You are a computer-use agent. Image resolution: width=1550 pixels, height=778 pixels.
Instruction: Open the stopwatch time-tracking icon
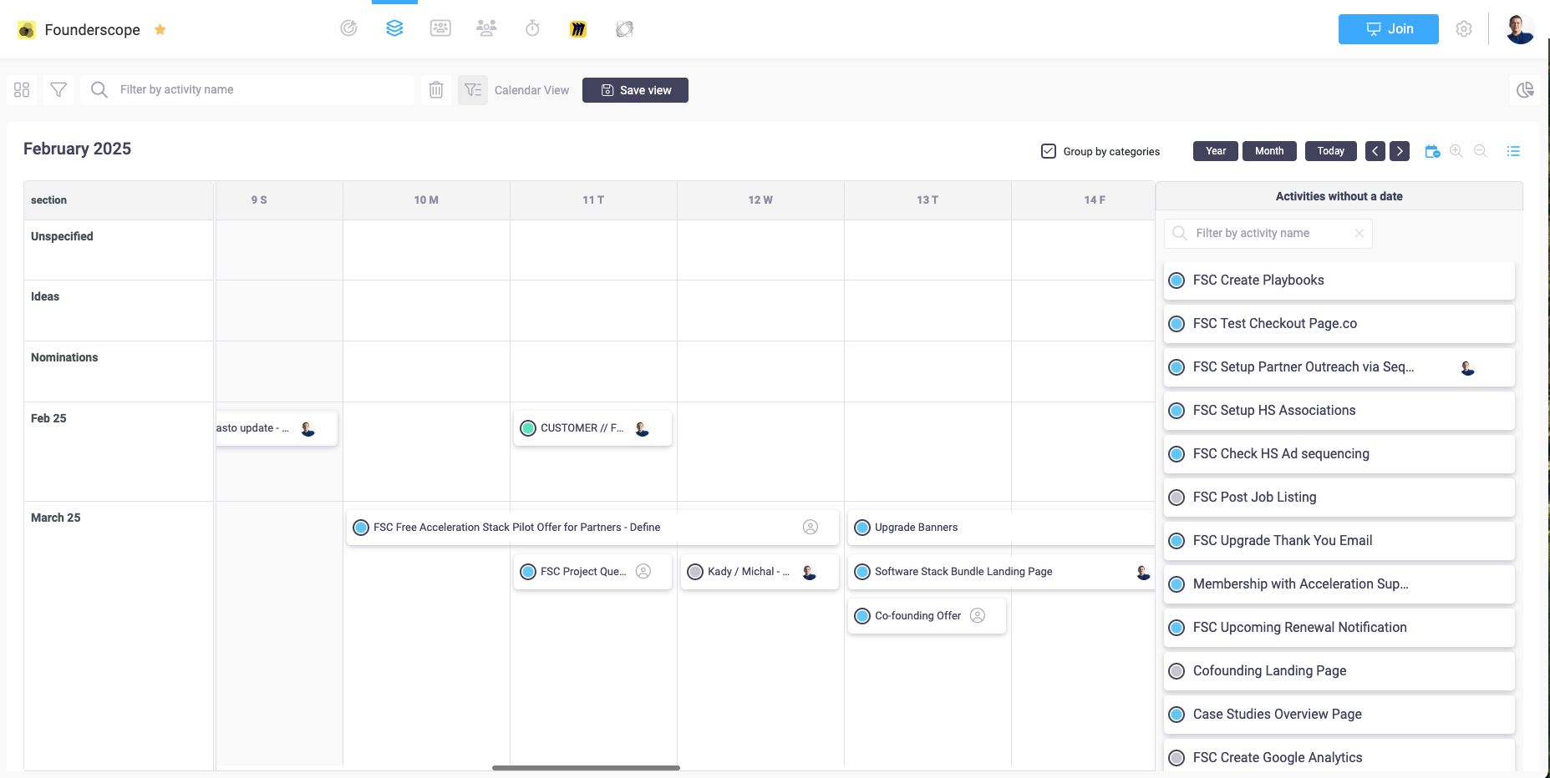(532, 28)
